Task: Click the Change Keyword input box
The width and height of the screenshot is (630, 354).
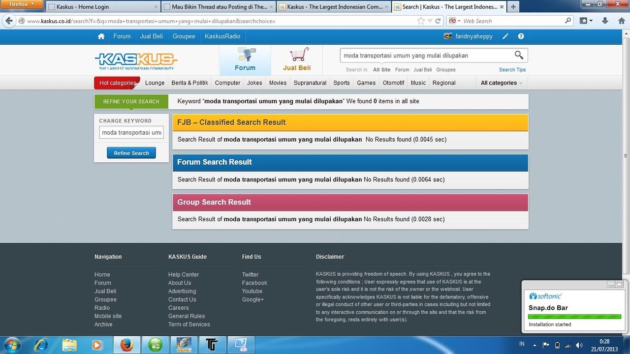Action: (x=131, y=133)
